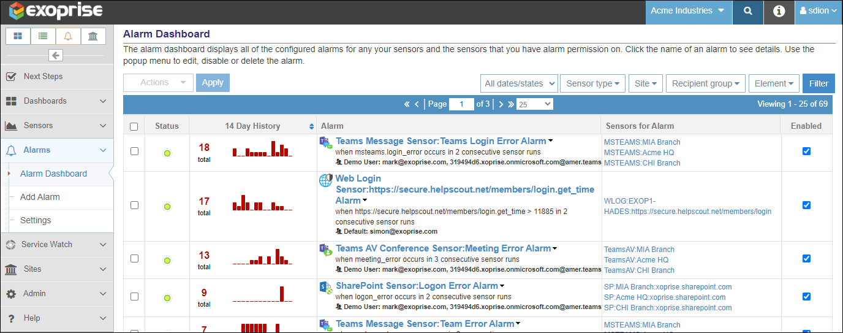Open SharePoint Sensor:Logon Error Alarm link
The image size is (843, 333).
click(x=417, y=286)
